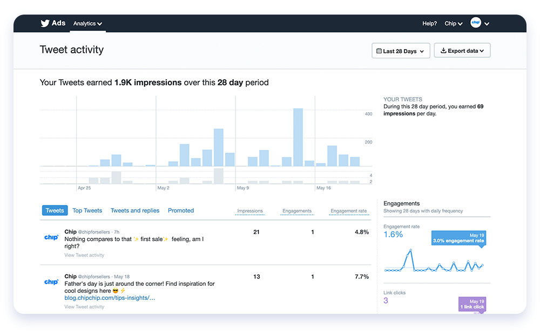Click the 4.8% engagement rate cell
Viewport: 540px width, 336px height.
tap(362, 232)
